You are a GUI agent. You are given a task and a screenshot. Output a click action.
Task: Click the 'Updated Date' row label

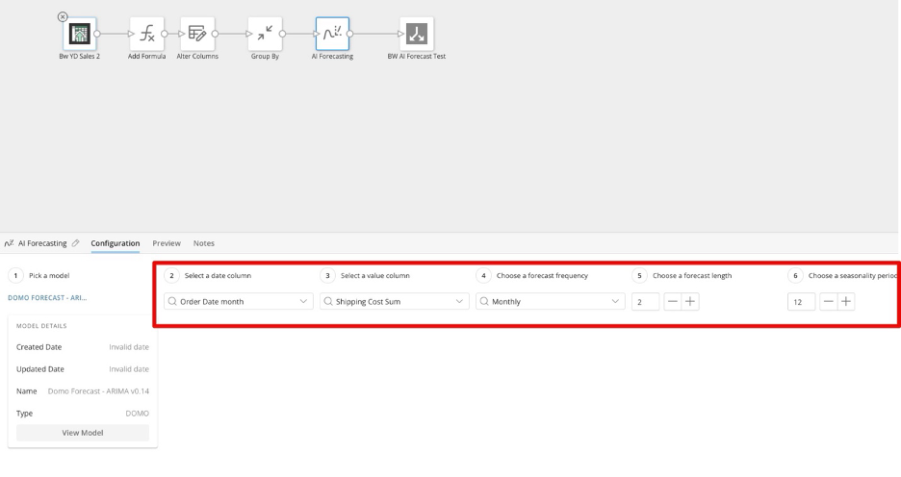pos(40,369)
